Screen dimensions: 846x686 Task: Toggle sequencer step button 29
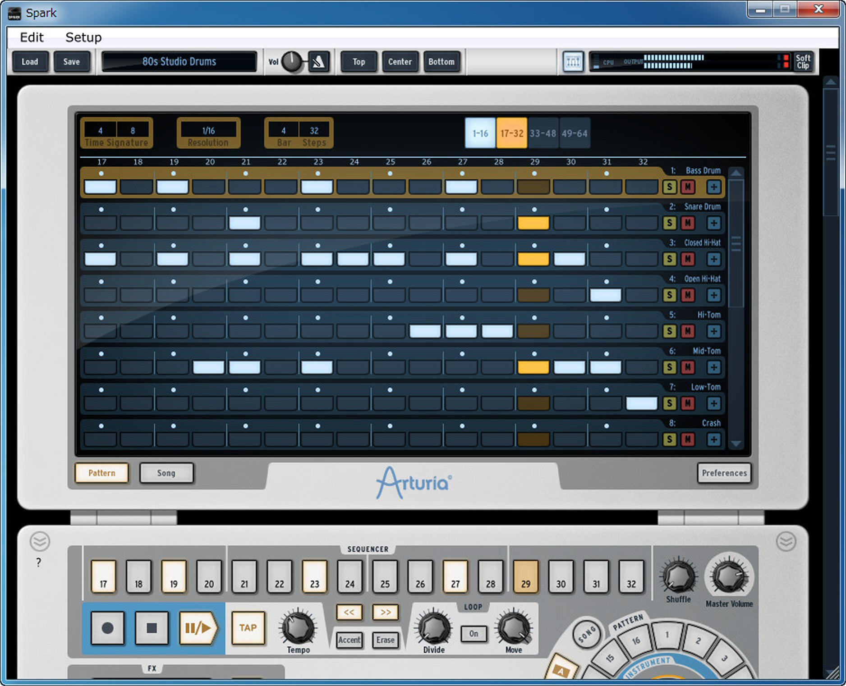[526, 576]
